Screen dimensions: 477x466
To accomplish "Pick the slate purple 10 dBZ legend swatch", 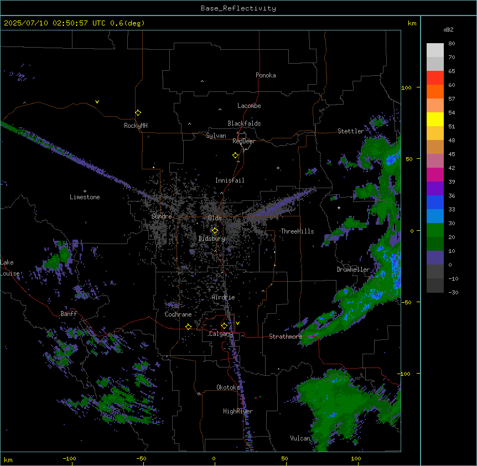I will click(x=435, y=258).
